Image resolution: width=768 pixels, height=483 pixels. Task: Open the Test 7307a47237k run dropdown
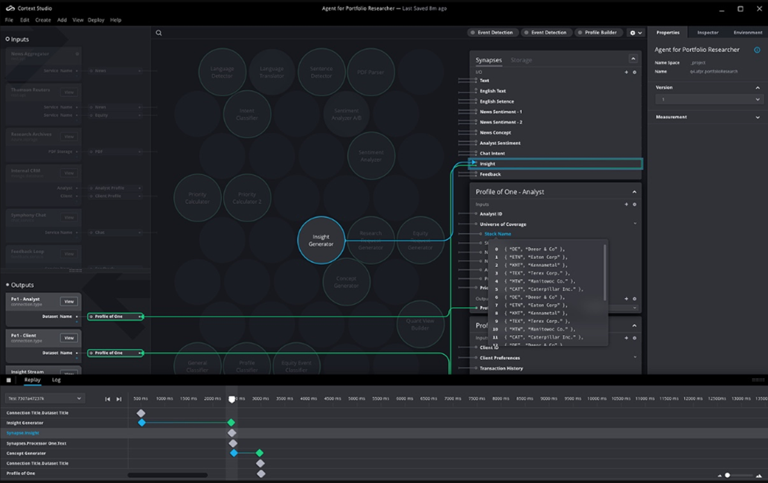[x=44, y=398]
